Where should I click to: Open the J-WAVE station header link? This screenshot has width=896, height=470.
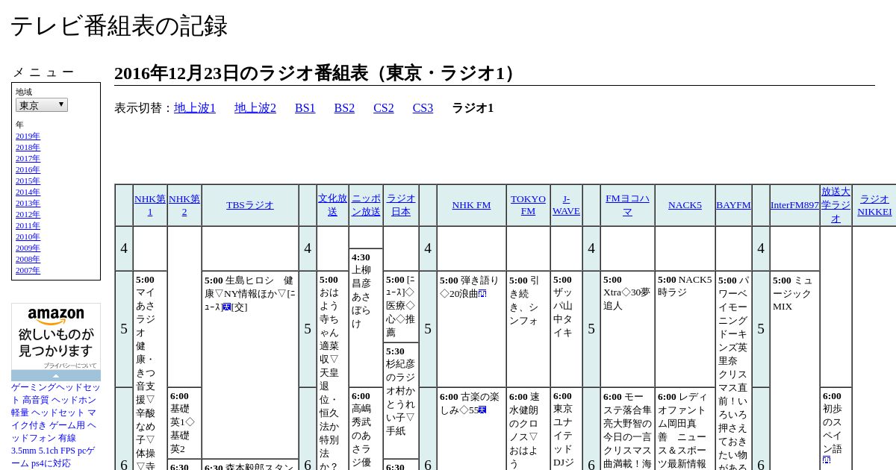[x=566, y=205]
